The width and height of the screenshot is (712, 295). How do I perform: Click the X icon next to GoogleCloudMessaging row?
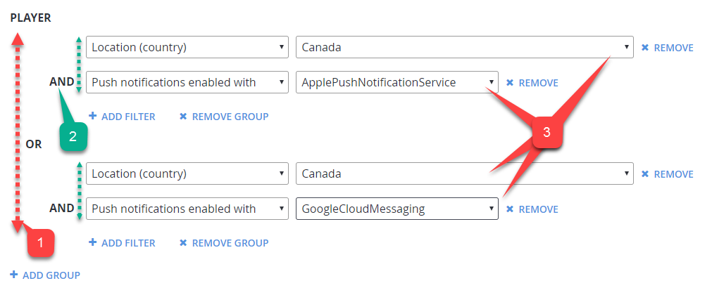[x=510, y=209]
